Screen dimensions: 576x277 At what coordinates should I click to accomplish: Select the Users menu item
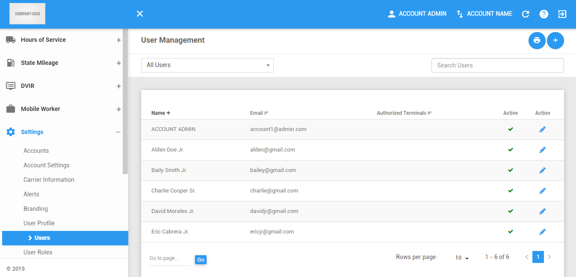[65, 238]
